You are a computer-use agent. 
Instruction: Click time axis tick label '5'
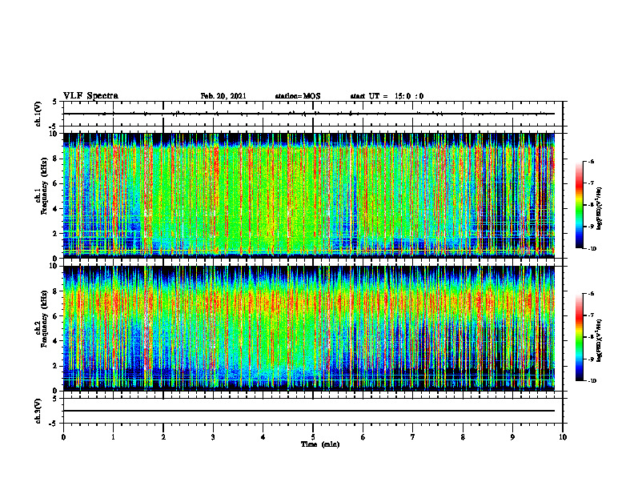313,437
